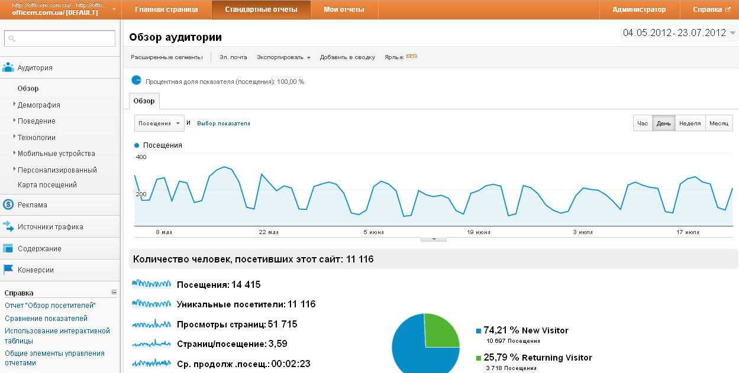Open the Отчет "Обзор посетителей" help link

[50, 305]
